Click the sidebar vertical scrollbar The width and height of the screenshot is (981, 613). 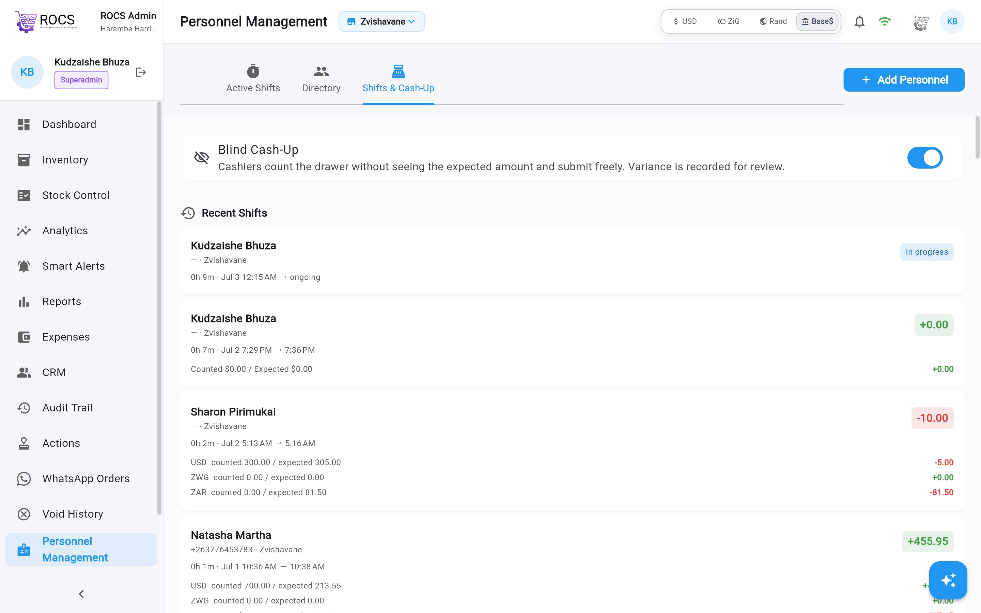(x=159, y=308)
